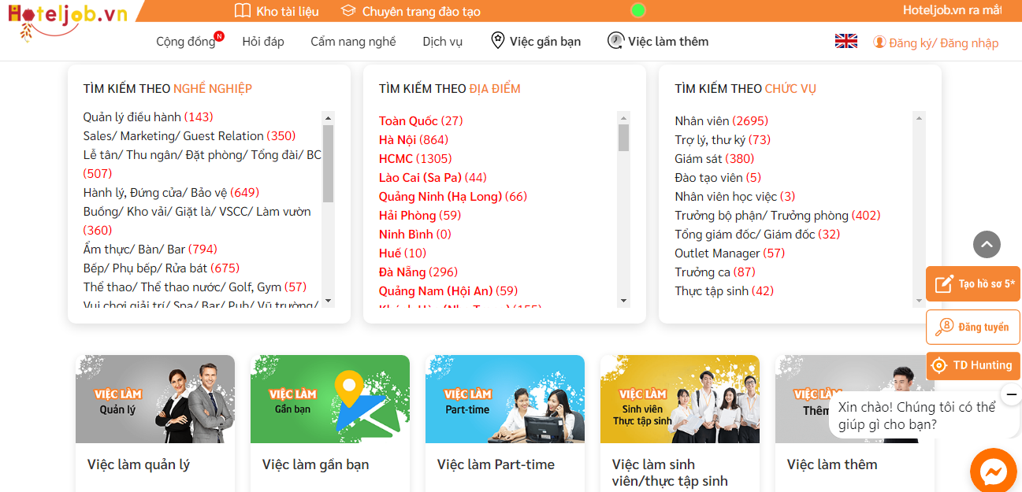Open the Việc làm quản lý thumbnail
This screenshot has height=492, width=1022.
click(x=155, y=399)
